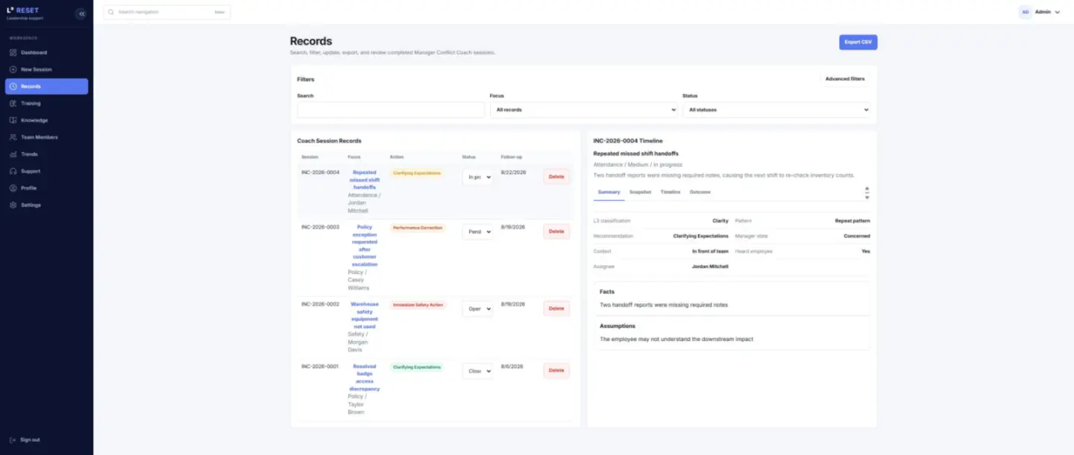The width and height of the screenshot is (1074, 455).
Task: Start a New Session from the sidebar
Action: (46, 69)
